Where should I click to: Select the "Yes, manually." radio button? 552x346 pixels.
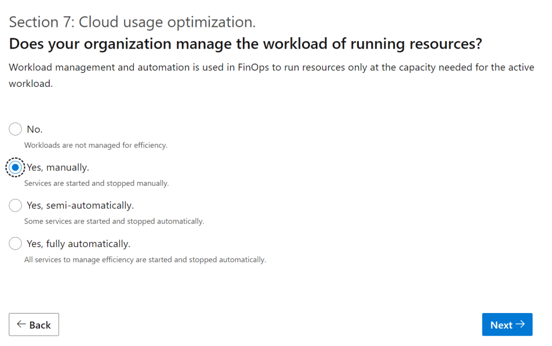click(x=16, y=168)
